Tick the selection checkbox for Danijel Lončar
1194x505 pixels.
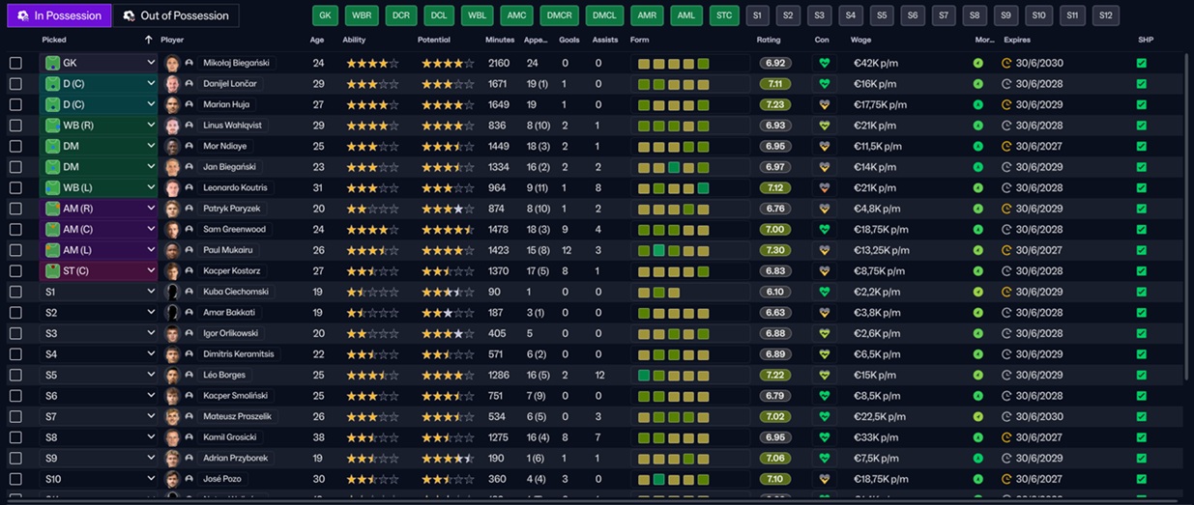click(x=15, y=84)
